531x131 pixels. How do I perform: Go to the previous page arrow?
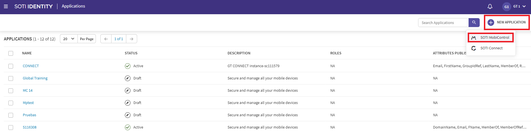click(106, 39)
